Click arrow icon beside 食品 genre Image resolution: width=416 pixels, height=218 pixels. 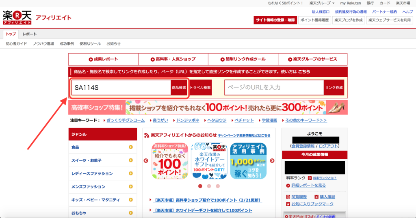tap(131, 147)
